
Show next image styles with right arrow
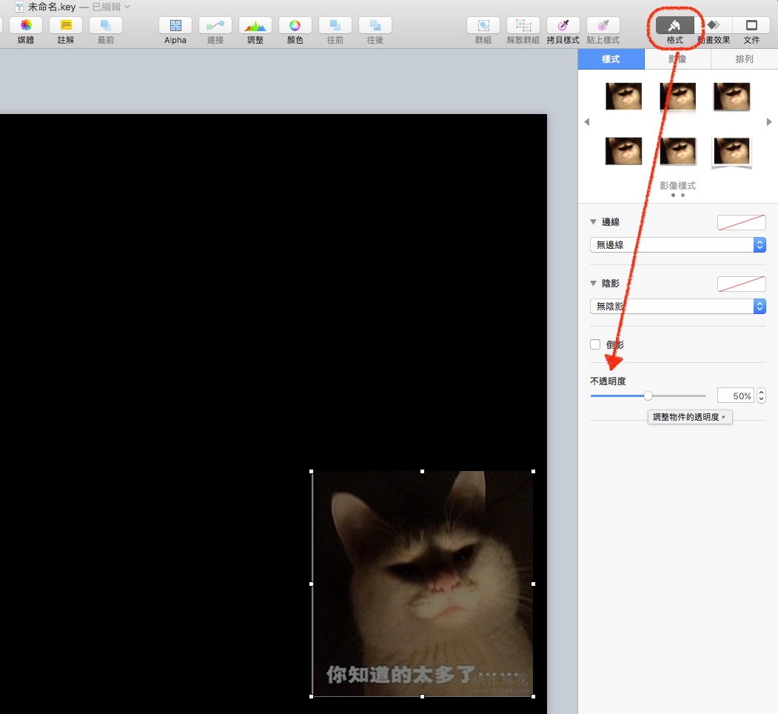pos(769,122)
